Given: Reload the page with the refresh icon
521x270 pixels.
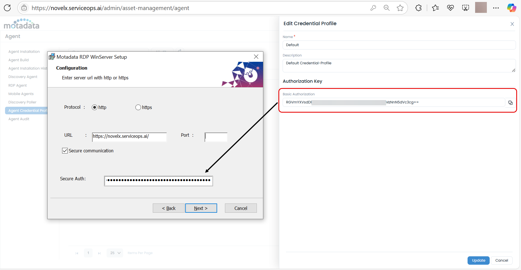Looking at the screenshot, I should (7, 8).
